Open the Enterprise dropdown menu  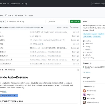coord(15,3)
